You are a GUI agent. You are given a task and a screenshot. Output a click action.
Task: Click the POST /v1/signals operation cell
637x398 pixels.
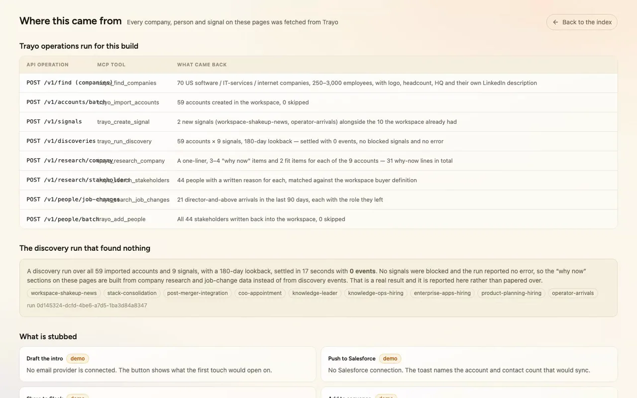tap(54, 121)
